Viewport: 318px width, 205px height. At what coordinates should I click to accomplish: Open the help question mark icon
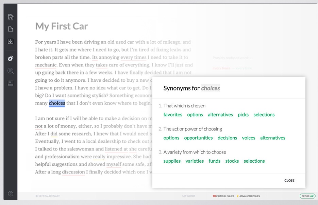[x=11, y=193]
